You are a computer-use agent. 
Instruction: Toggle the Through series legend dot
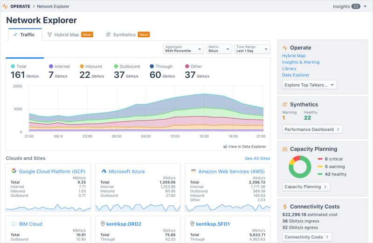[x=152, y=66]
